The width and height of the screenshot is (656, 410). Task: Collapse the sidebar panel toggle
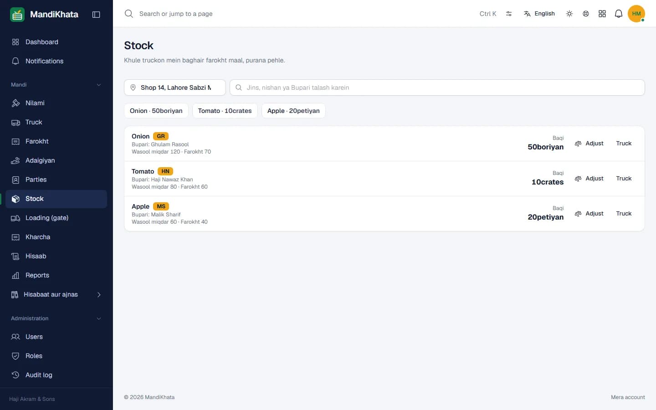96,15
